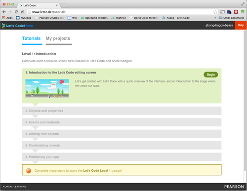Open the Apps bookmarks shortcut

[7, 18]
